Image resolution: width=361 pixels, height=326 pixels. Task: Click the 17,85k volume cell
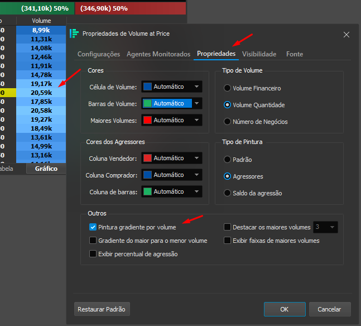[x=41, y=102]
